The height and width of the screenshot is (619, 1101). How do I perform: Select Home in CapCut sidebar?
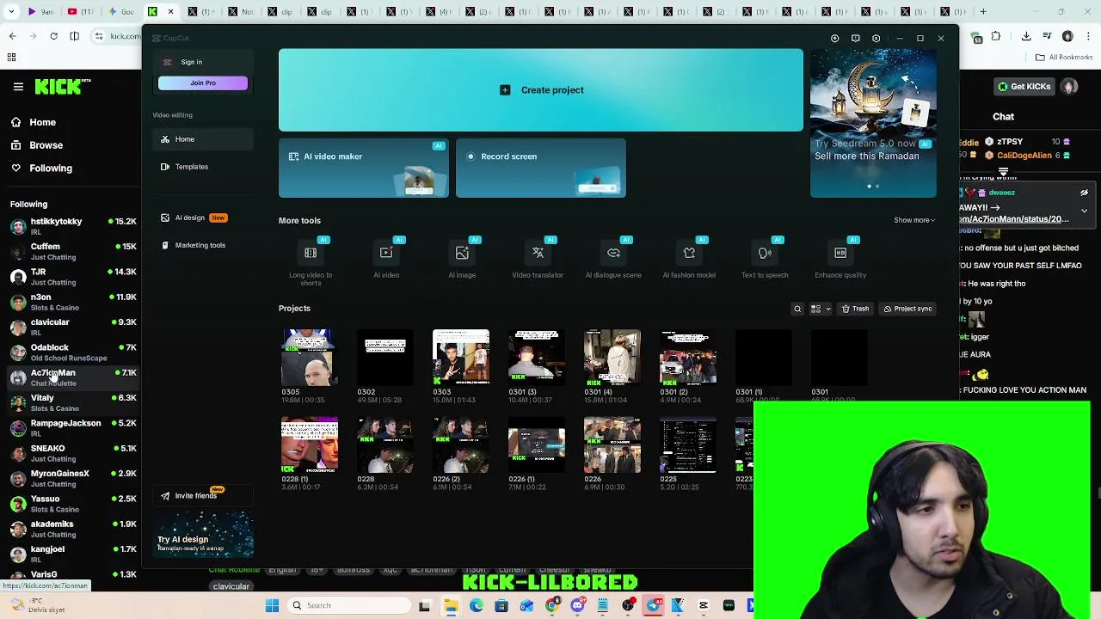click(x=203, y=139)
